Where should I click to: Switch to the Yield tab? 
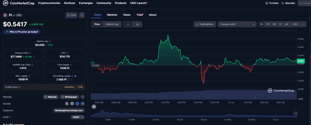(x=140, y=15)
